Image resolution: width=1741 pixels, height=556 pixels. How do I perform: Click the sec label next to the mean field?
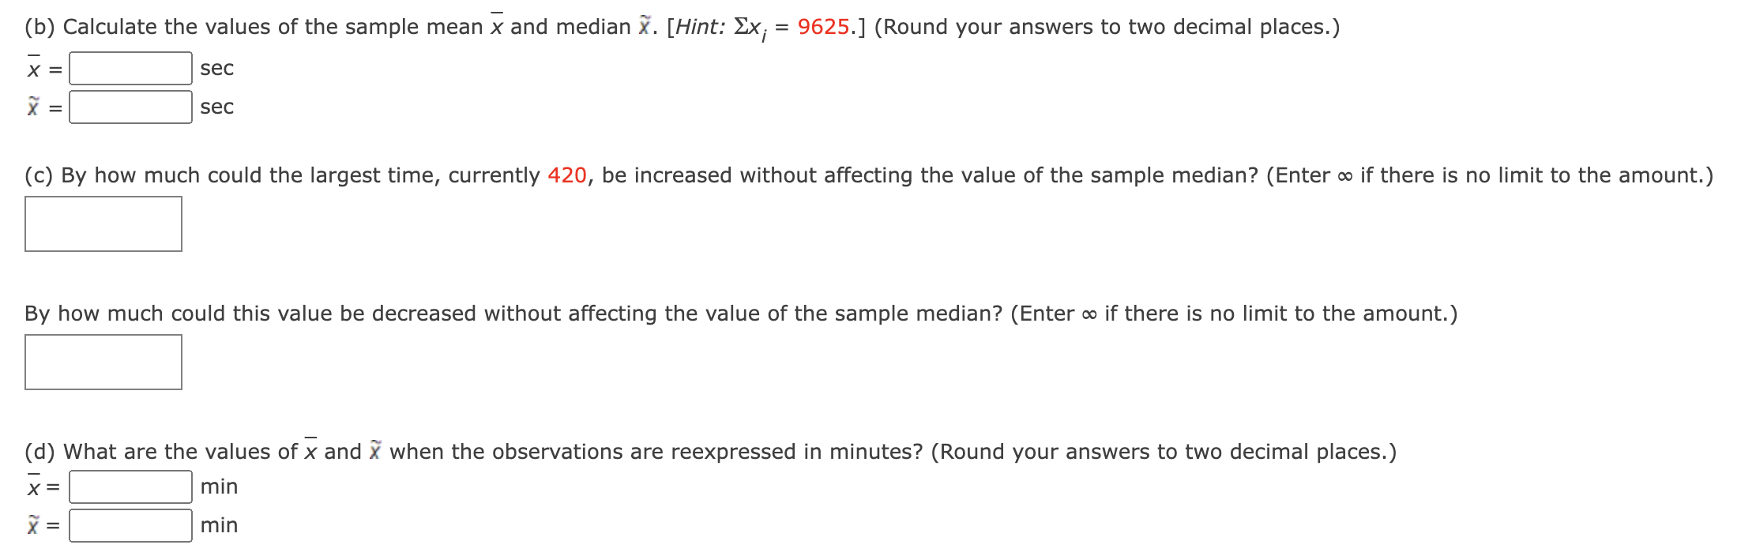(215, 69)
